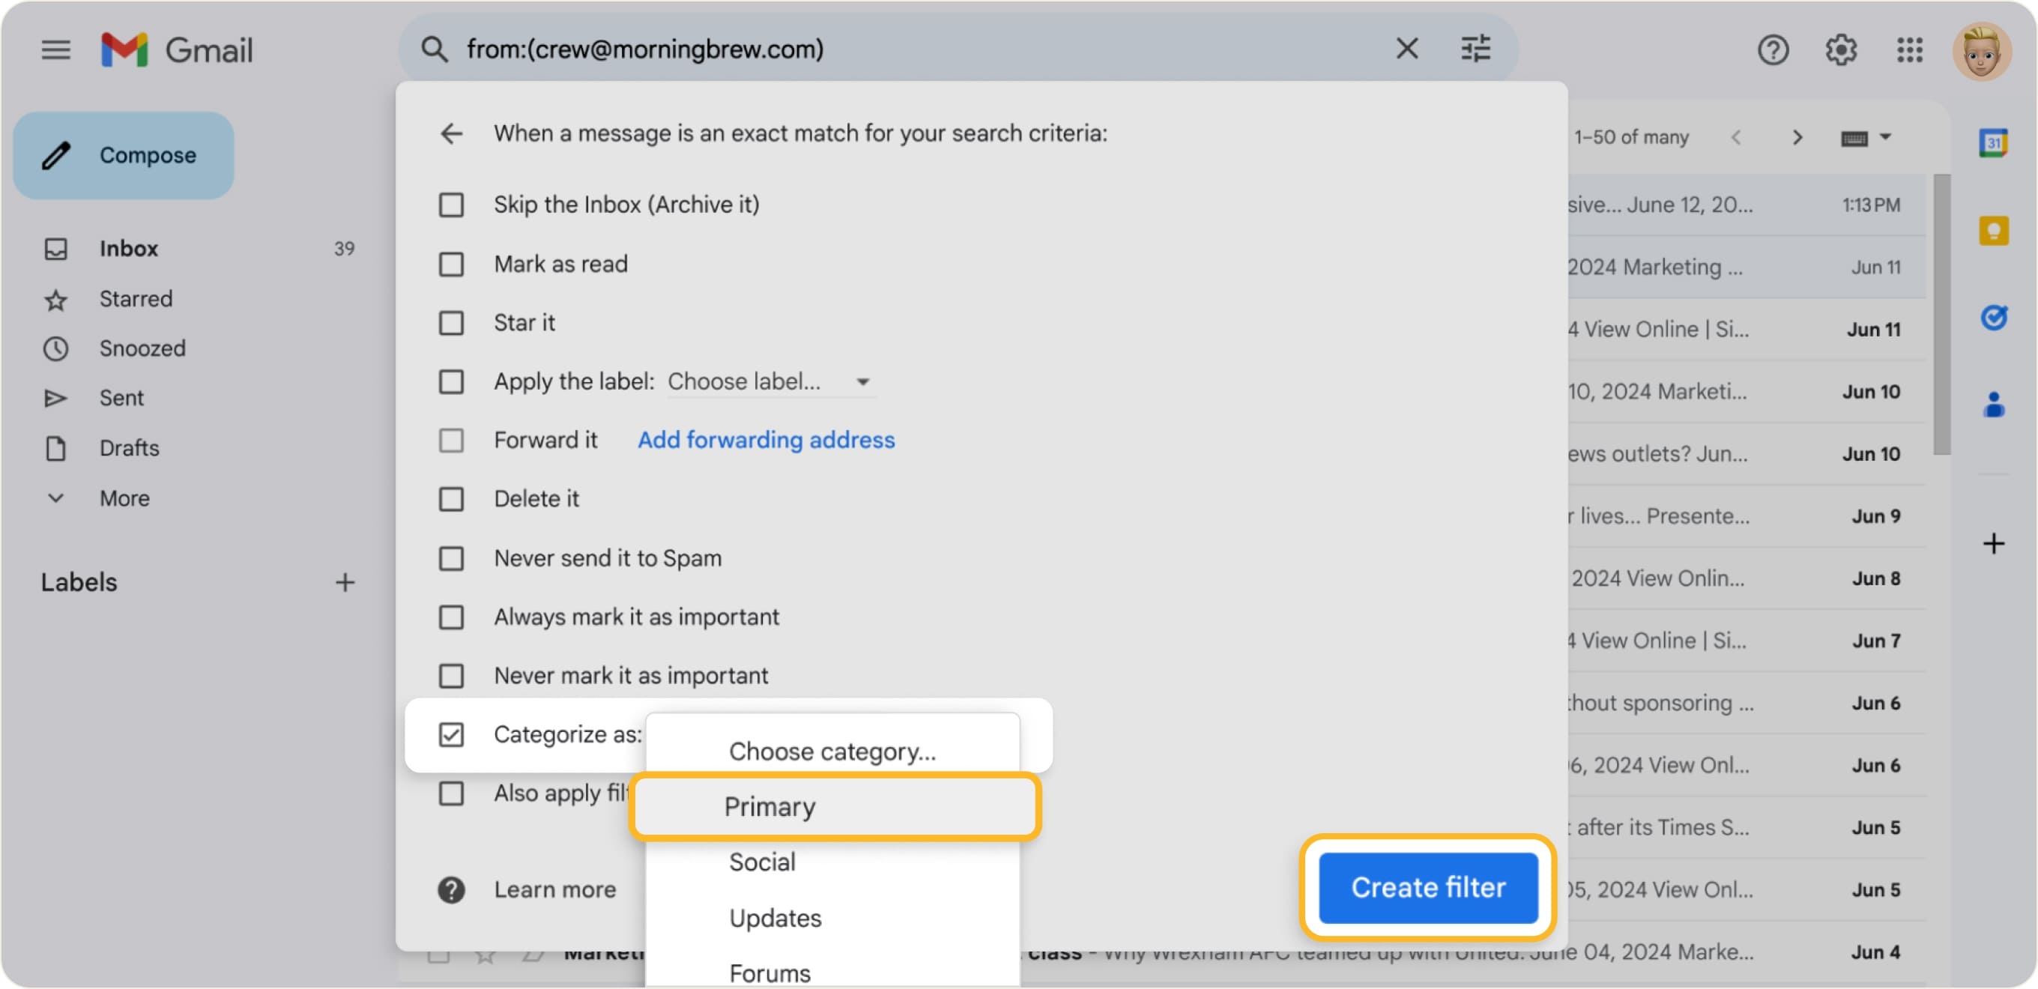
Task: Check the Mark as read option
Action: pos(451,264)
